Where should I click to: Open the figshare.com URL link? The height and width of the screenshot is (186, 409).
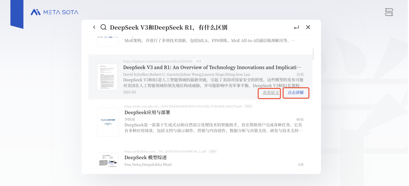(158, 62)
